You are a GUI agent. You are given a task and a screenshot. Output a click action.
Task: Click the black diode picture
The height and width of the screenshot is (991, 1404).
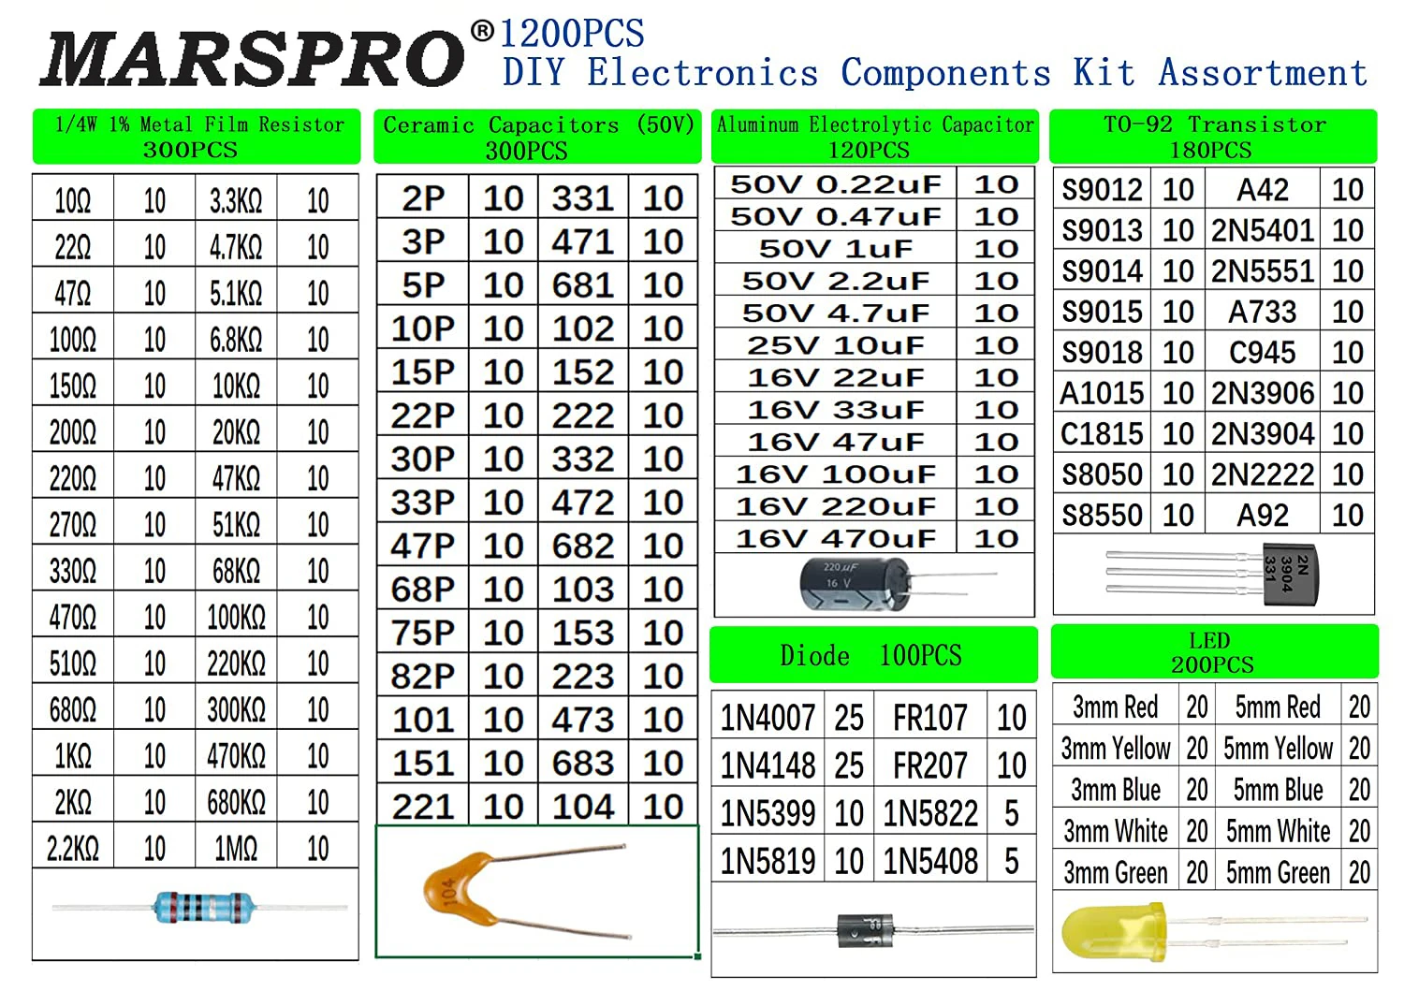pos(872,930)
